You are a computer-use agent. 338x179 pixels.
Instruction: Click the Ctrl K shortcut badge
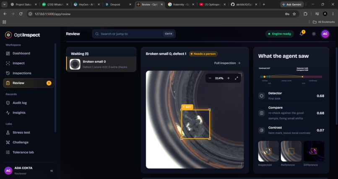169,34
